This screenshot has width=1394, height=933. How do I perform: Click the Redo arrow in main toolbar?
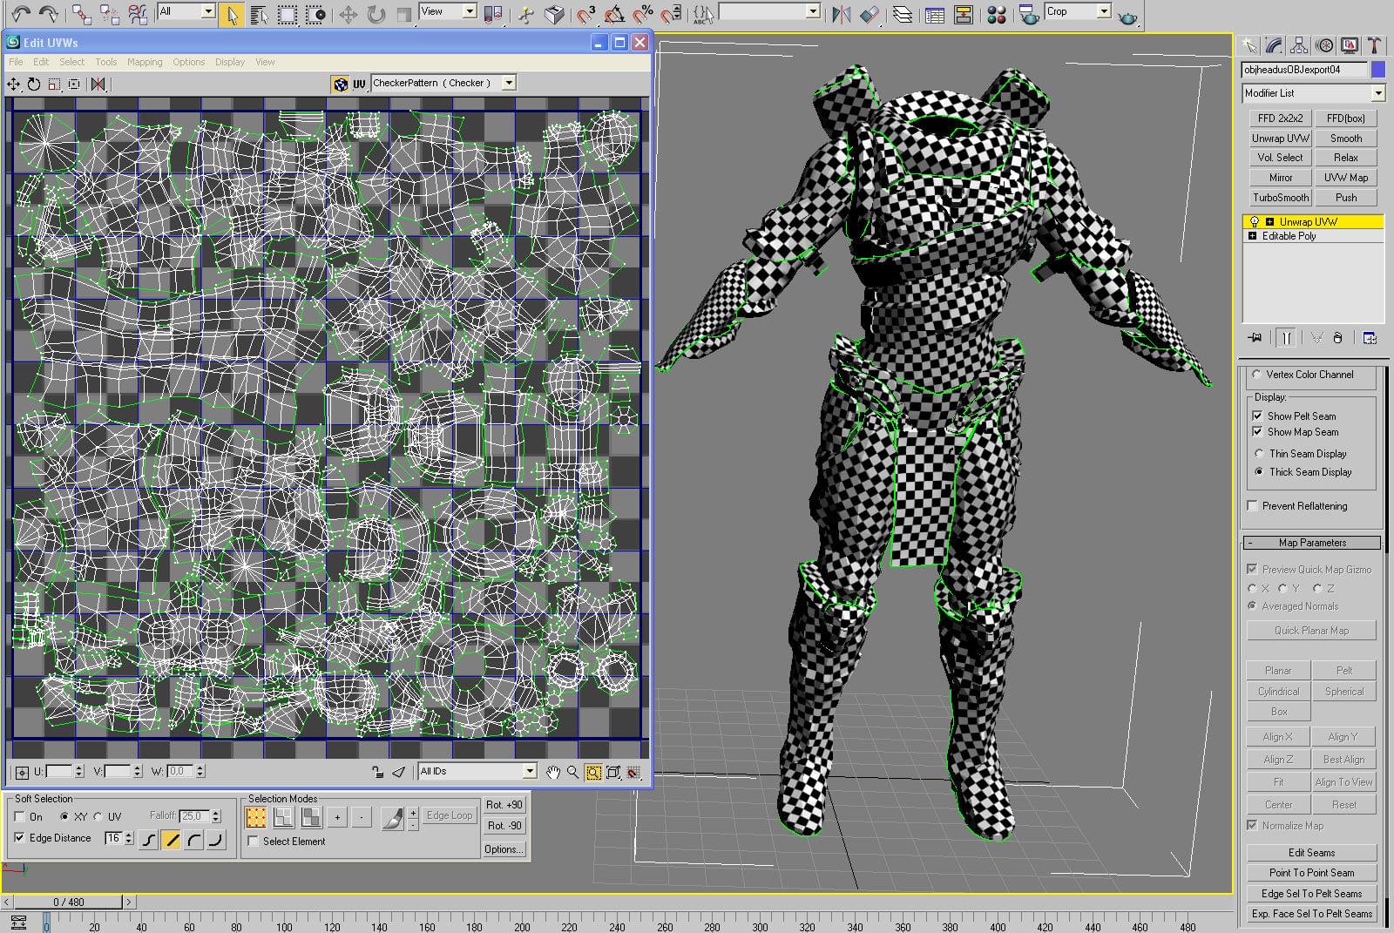(x=49, y=13)
